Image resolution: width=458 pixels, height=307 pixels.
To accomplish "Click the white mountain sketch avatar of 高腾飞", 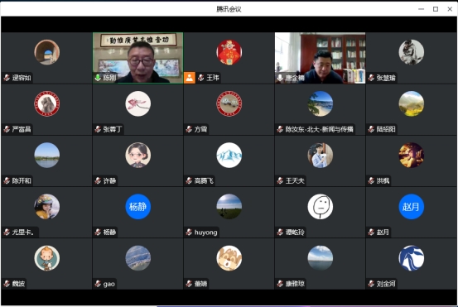I will [x=229, y=155].
